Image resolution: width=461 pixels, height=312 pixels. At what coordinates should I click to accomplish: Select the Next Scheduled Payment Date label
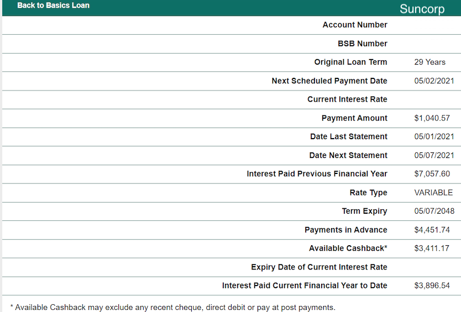pyautogui.click(x=329, y=81)
